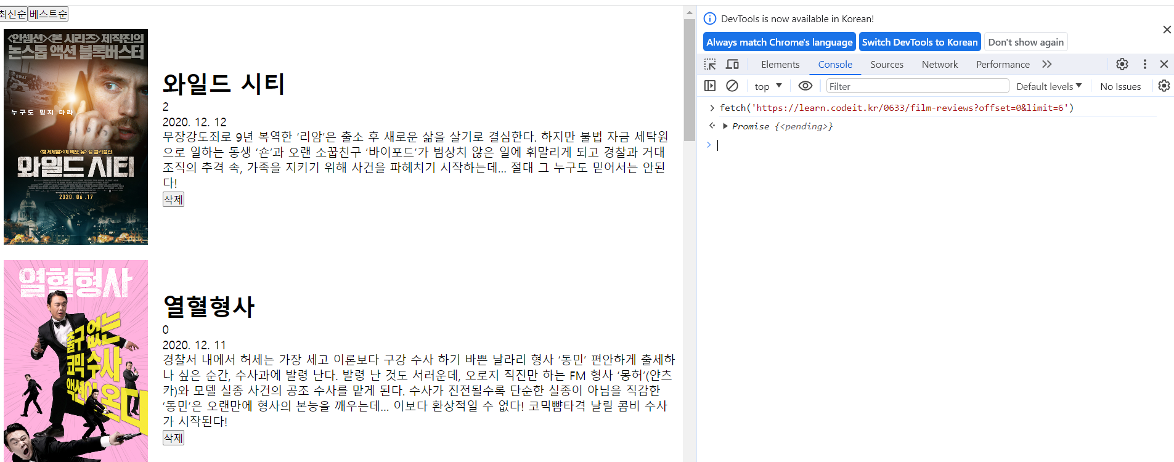Expand the pending Promise result
Screen dimensions: 1174x462
tap(725, 126)
